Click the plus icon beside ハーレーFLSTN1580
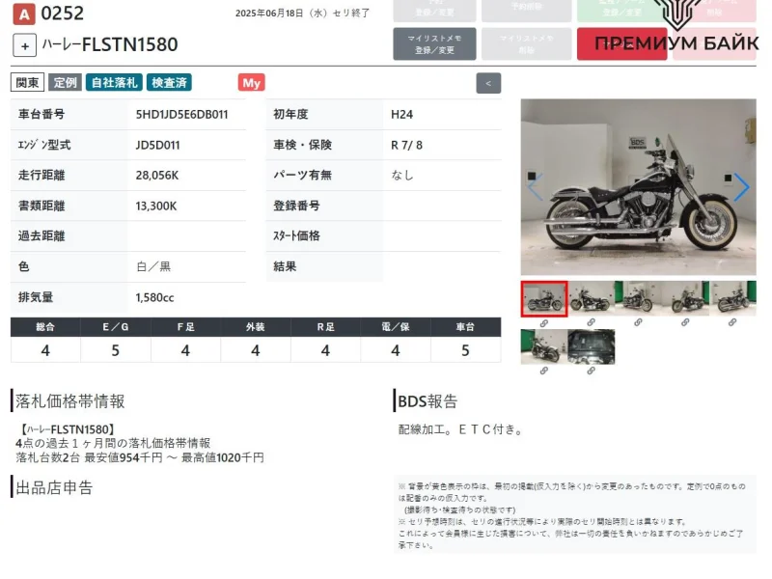Screen dimensions: 772x579 [25, 45]
